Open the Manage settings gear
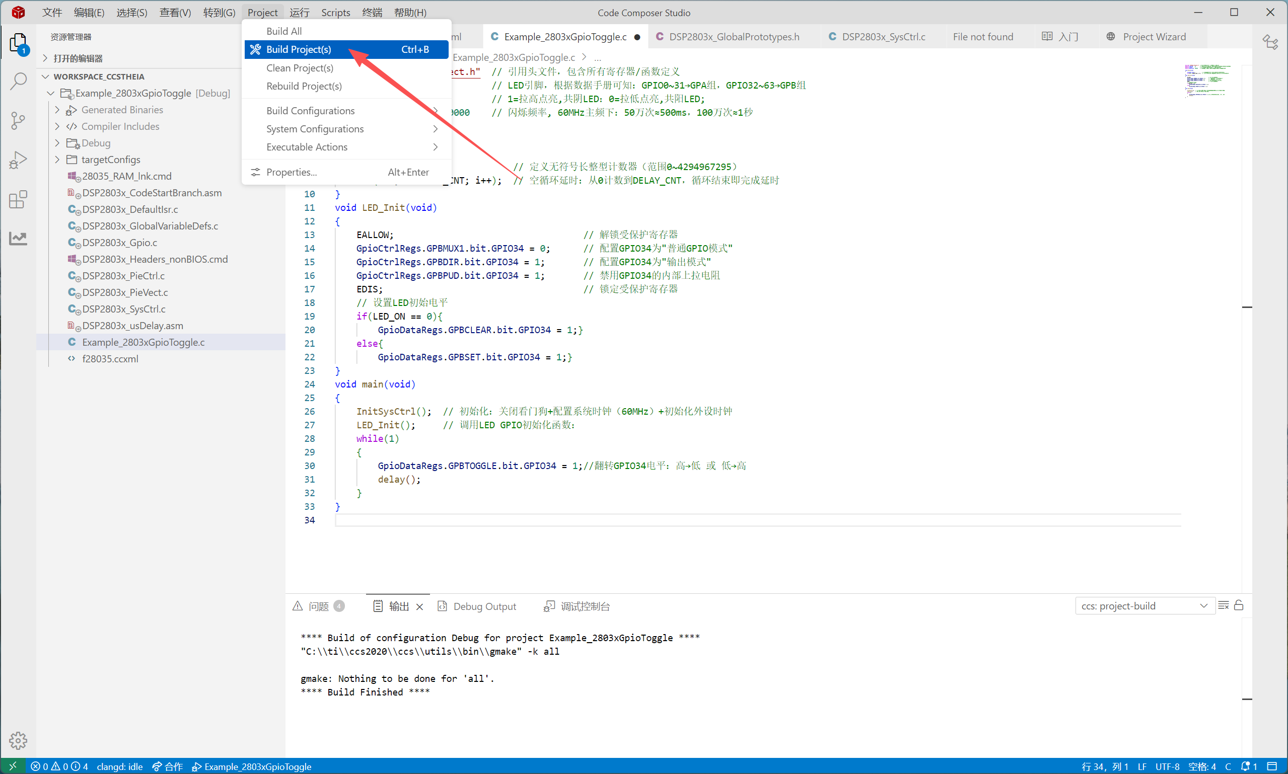 tap(18, 740)
